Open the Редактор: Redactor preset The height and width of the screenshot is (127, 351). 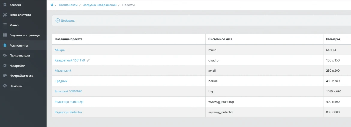(68, 112)
